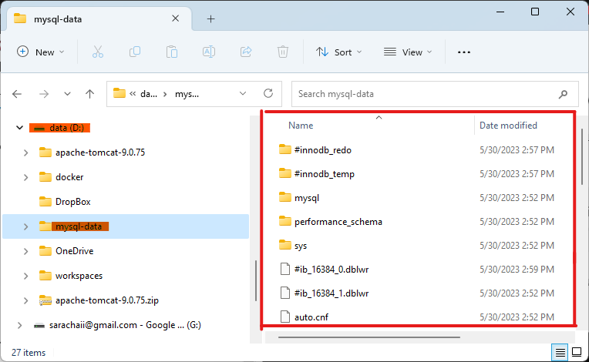Click the Search mysql-data input field
This screenshot has width=589, height=362.
pyautogui.click(x=424, y=93)
